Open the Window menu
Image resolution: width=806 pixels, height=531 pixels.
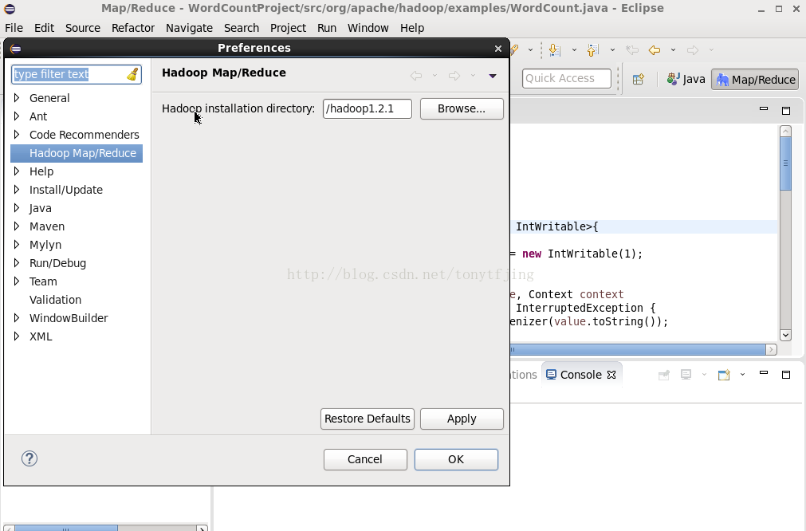tap(368, 28)
